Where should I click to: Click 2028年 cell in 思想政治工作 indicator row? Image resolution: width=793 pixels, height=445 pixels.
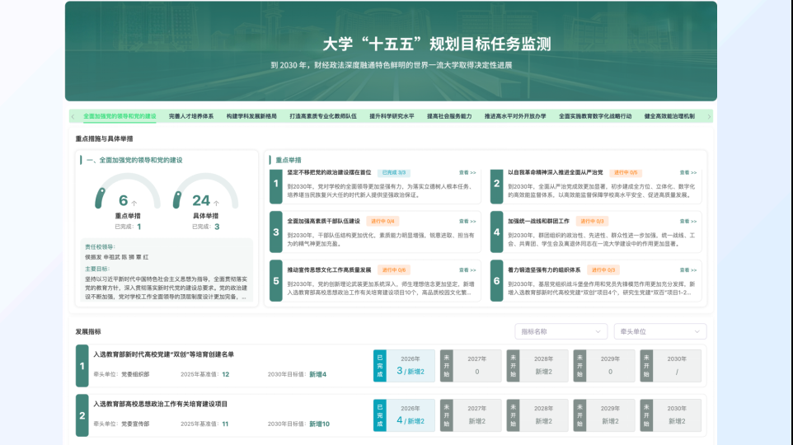[537, 415]
